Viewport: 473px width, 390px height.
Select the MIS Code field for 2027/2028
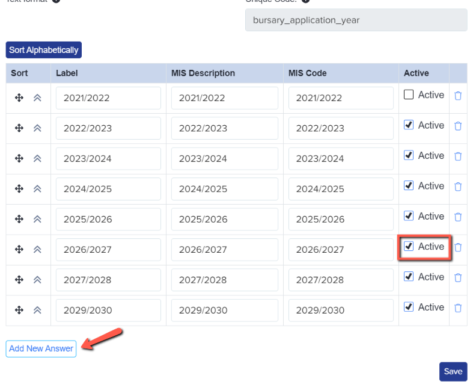[x=341, y=280]
